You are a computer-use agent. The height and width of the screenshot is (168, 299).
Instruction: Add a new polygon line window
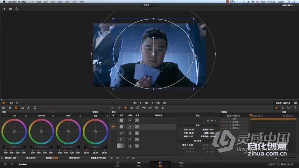pyautogui.click(x=123, y=158)
